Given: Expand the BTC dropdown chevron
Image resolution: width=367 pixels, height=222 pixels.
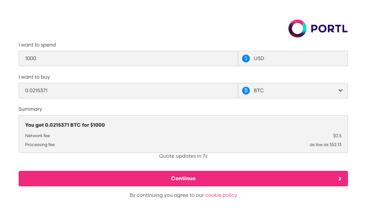Looking at the screenshot, I should pyautogui.click(x=340, y=91).
